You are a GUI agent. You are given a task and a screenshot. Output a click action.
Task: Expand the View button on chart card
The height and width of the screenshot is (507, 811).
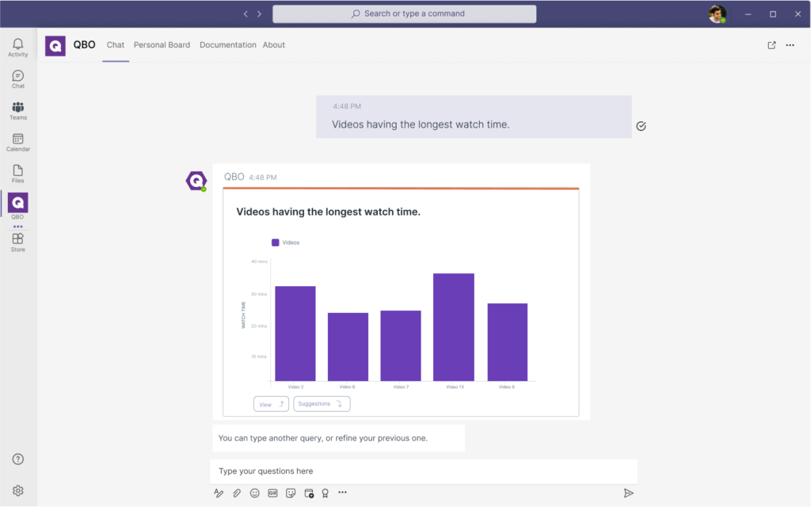click(x=271, y=404)
